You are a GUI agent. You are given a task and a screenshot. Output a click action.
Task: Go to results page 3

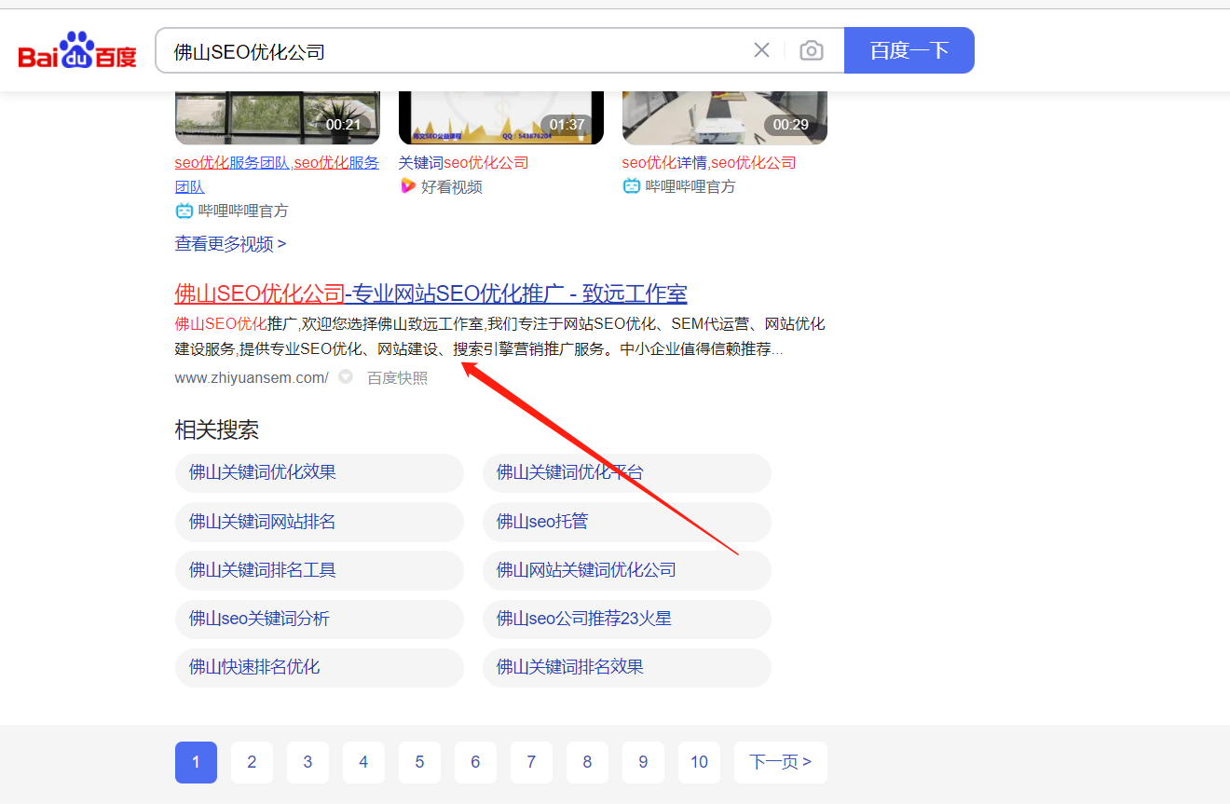pos(307,762)
